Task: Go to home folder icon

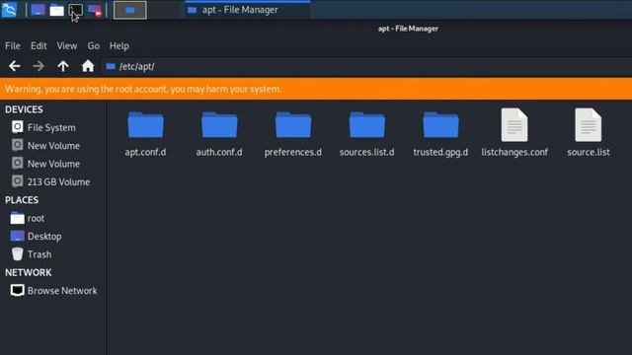Action: (88, 66)
